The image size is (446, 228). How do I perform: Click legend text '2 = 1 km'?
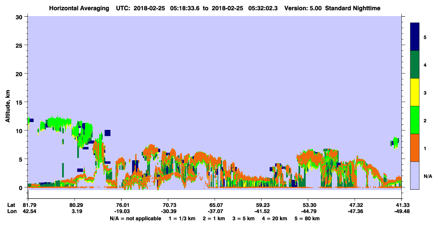tap(214, 218)
